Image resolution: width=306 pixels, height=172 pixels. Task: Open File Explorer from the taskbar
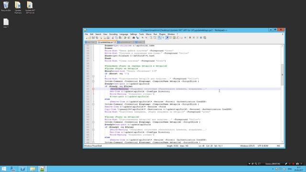point(33,169)
